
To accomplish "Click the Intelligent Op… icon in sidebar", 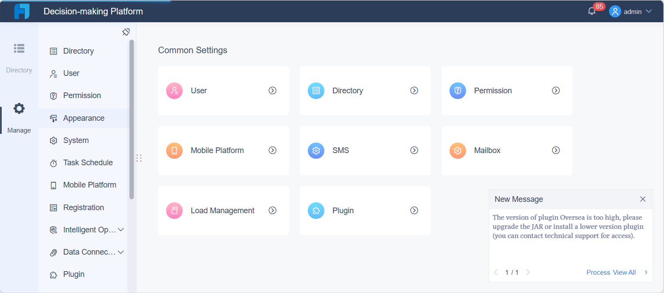I will click(x=54, y=230).
